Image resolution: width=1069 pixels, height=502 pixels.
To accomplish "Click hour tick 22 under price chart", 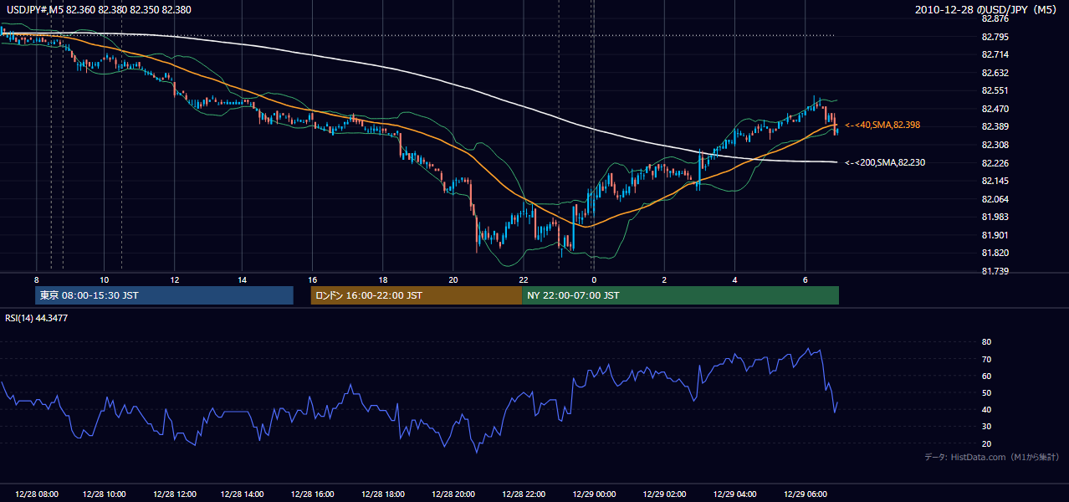I will point(523,279).
